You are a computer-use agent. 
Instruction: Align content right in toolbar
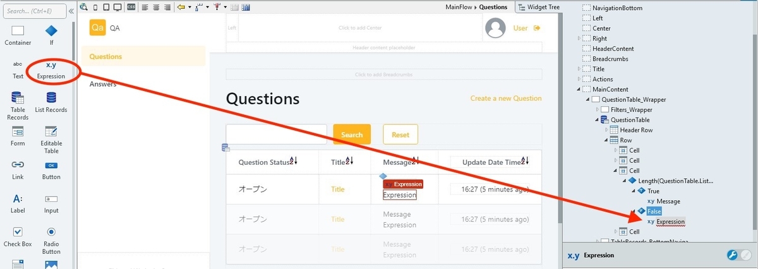166,8
